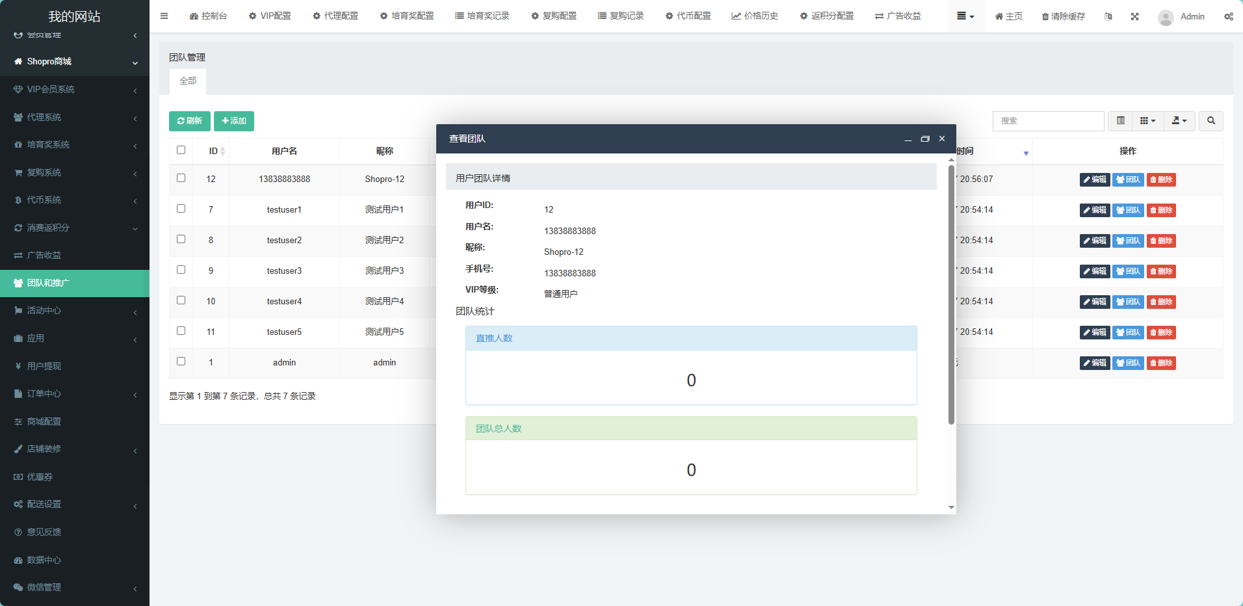Check the checkbox next to admin row
Viewport: 1243px width, 606px height.
[x=181, y=361]
